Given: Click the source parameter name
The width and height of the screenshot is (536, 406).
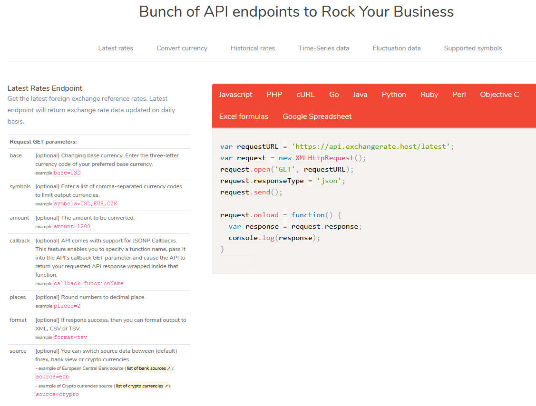Looking at the screenshot, I should pos(18,351).
